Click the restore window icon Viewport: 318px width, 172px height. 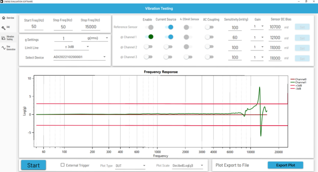click(x=306, y=2)
